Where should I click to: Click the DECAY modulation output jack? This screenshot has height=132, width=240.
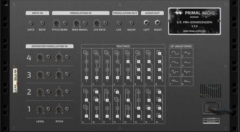coord(131,23)
